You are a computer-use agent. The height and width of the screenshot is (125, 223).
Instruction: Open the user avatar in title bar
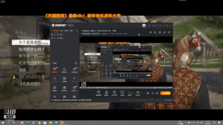(144, 26)
